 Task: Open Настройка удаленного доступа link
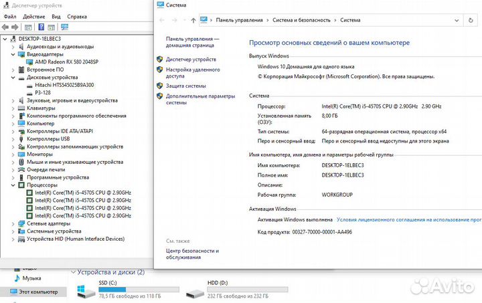193,73
